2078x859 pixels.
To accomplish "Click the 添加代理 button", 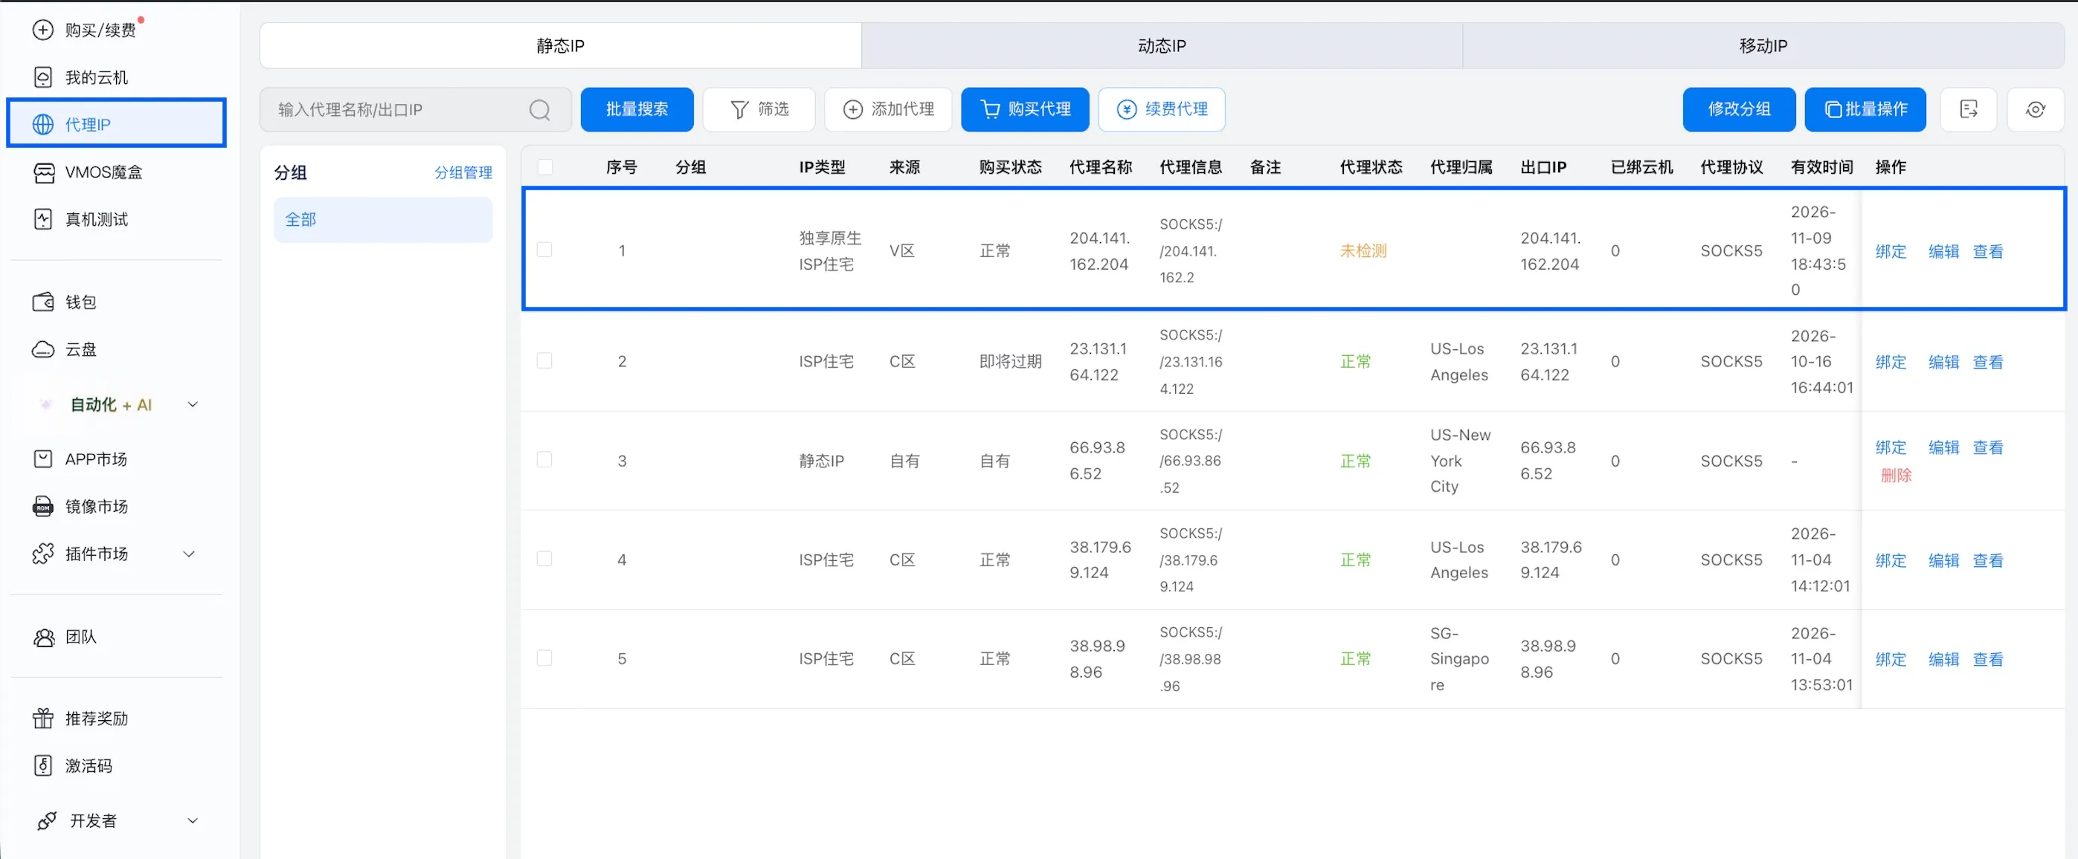I will click(x=888, y=109).
